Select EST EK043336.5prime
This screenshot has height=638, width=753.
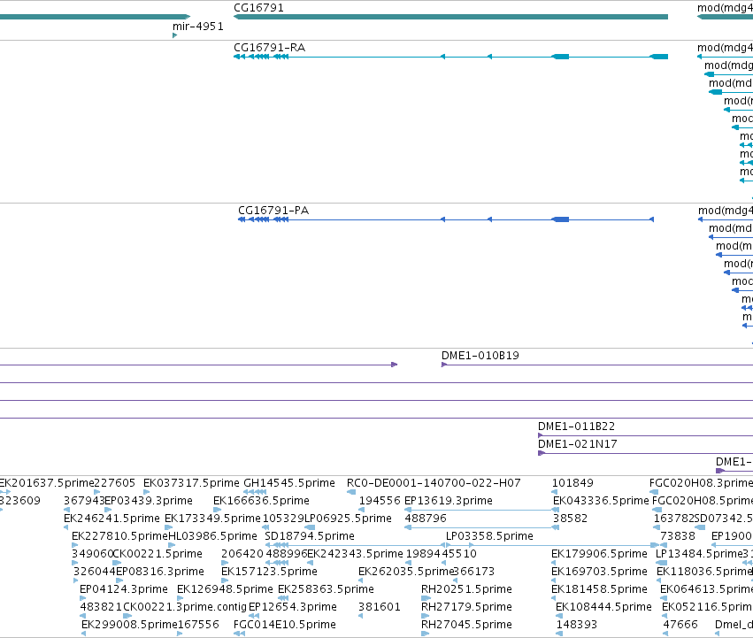click(x=601, y=501)
